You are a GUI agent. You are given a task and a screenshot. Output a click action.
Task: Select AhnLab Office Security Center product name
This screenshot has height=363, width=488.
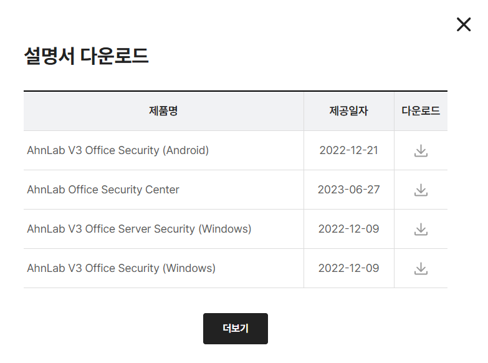[x=103, y=190]
